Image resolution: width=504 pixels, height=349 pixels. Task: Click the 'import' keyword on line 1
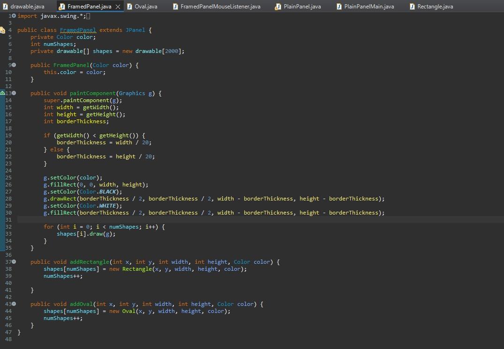[27, 16]
